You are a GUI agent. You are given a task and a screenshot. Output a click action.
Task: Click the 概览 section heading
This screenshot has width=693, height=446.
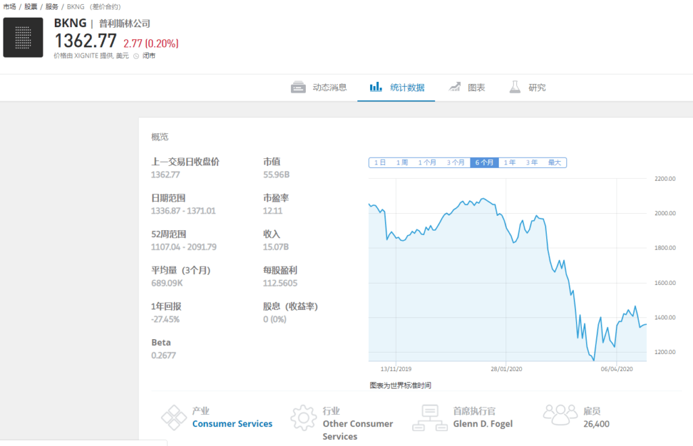tap(160, 137)
